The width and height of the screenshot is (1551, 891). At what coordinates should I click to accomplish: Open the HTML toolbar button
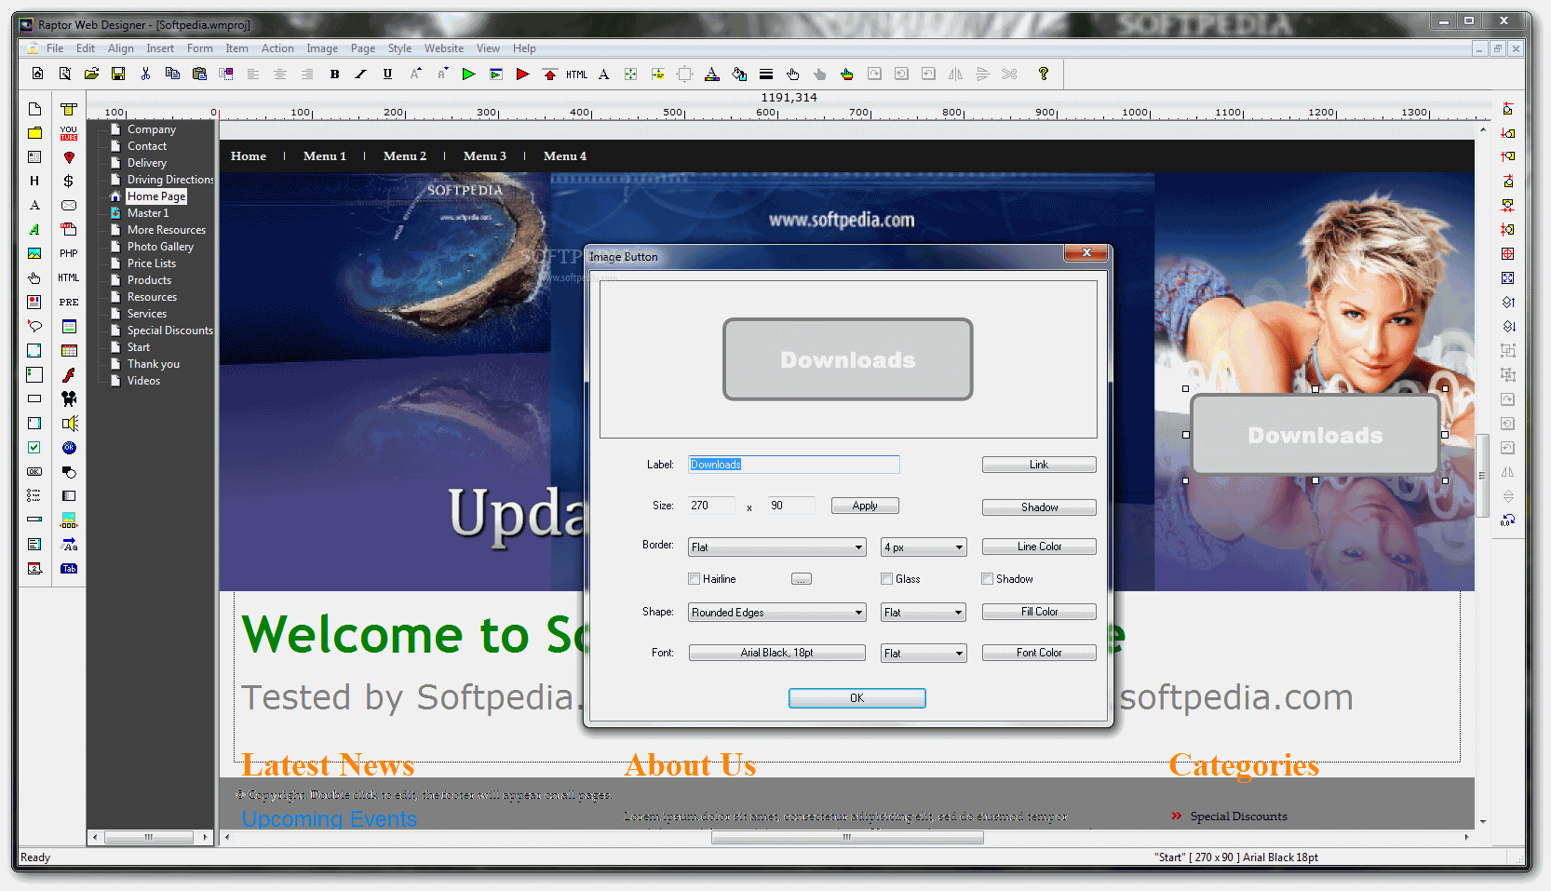pos(577,74)
